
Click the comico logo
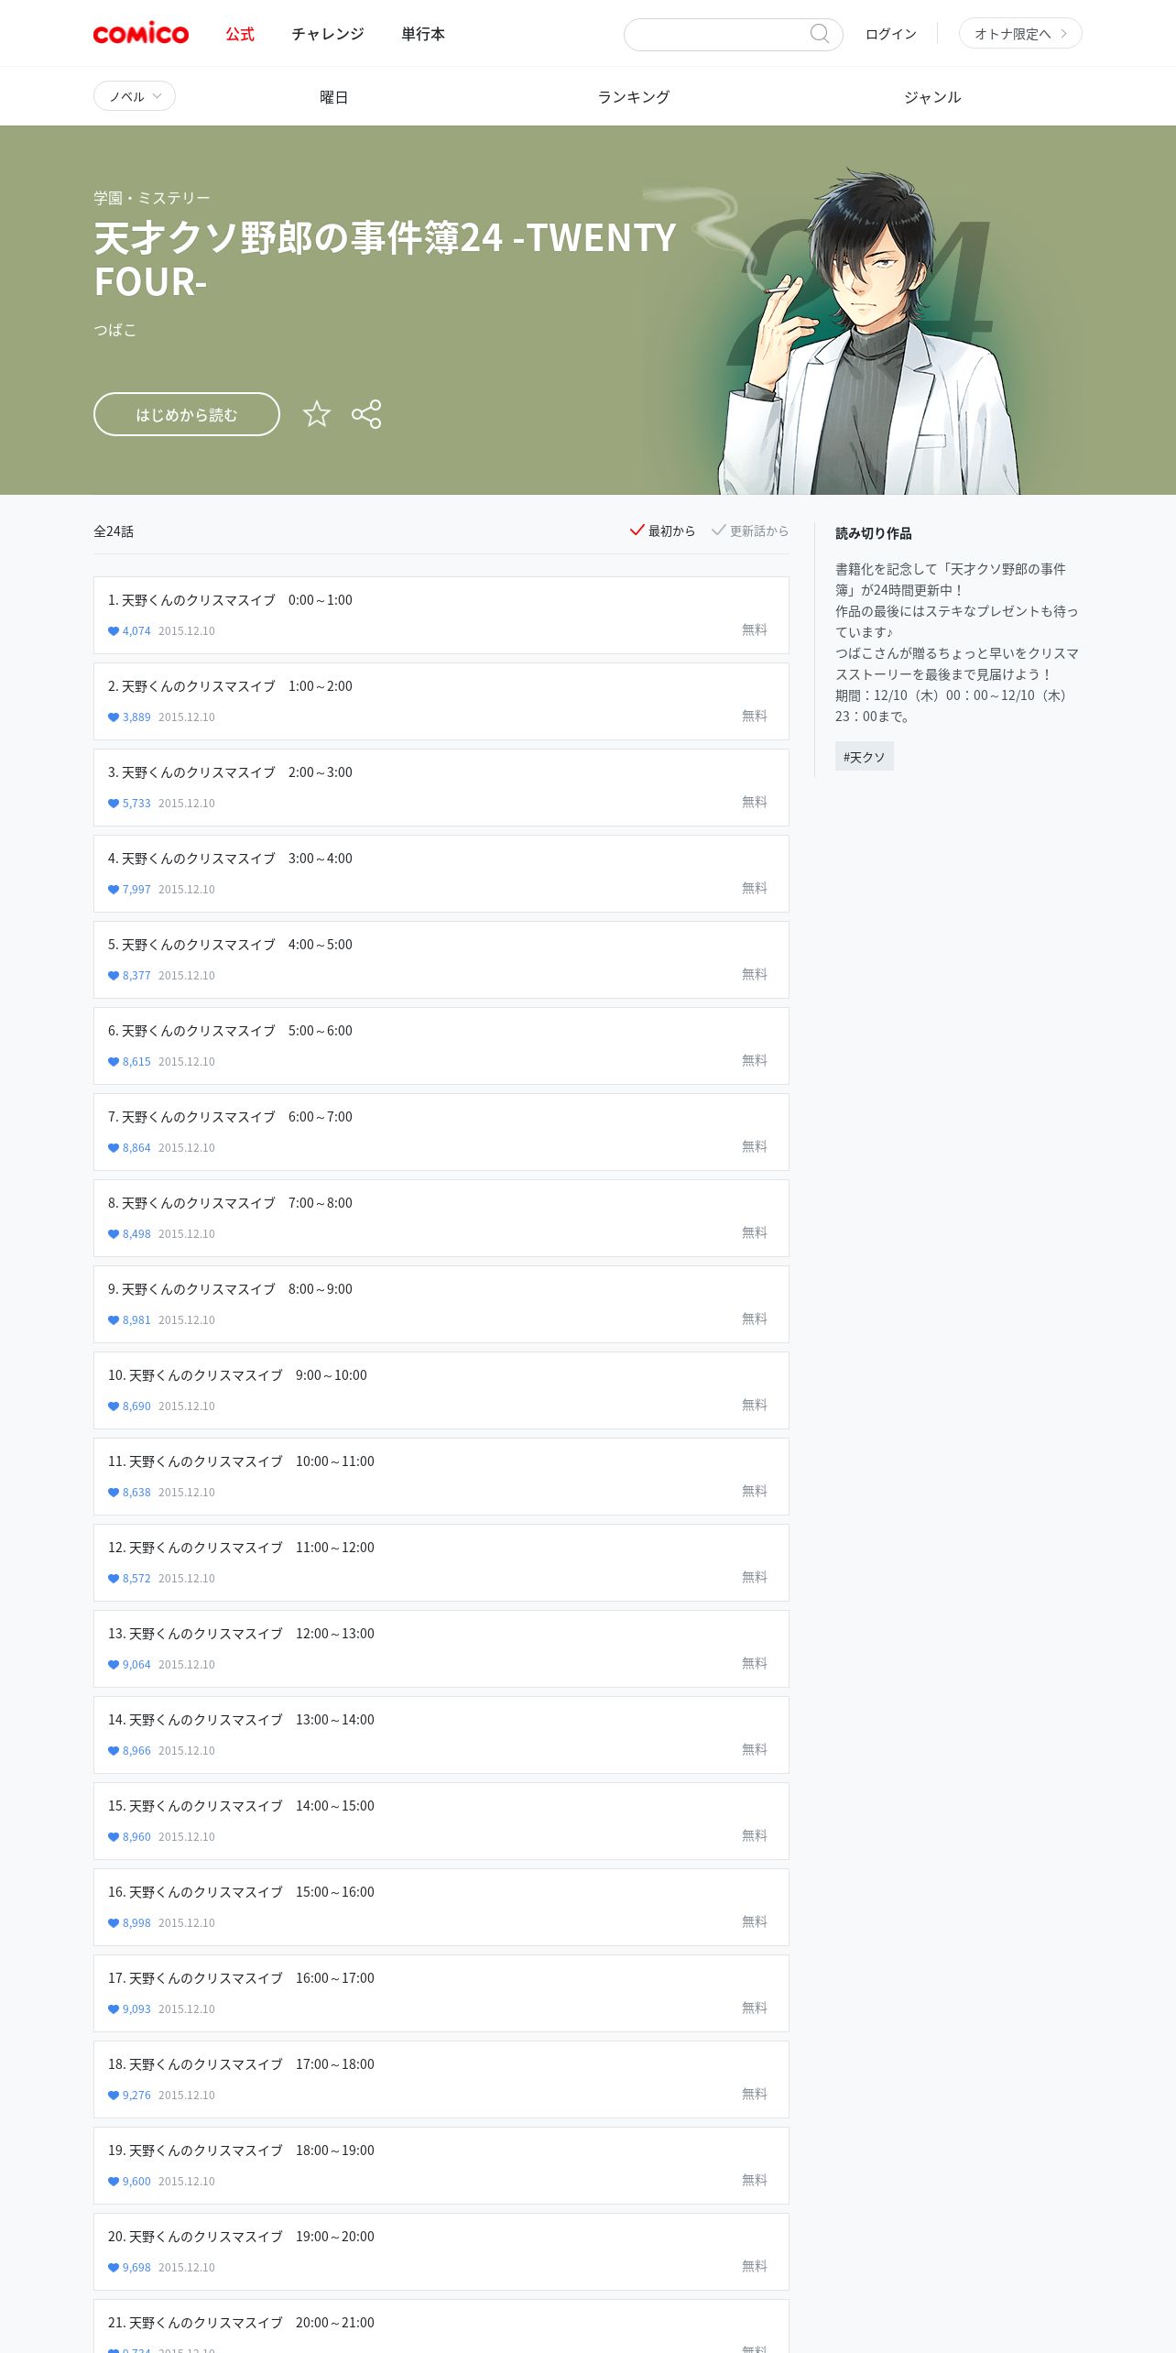click(x=141, y=34)
